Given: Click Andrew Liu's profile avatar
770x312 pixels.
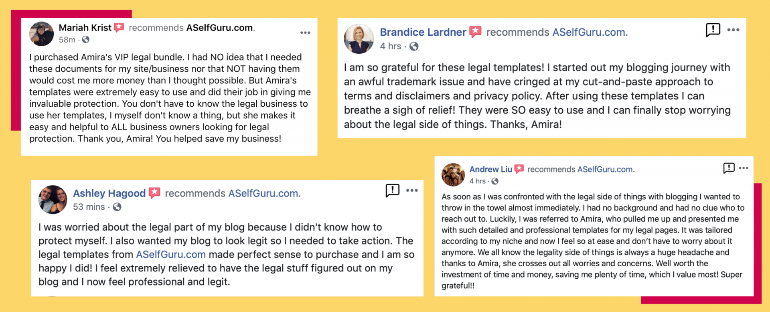Looking at the screenshot, I should coord(453,175).
